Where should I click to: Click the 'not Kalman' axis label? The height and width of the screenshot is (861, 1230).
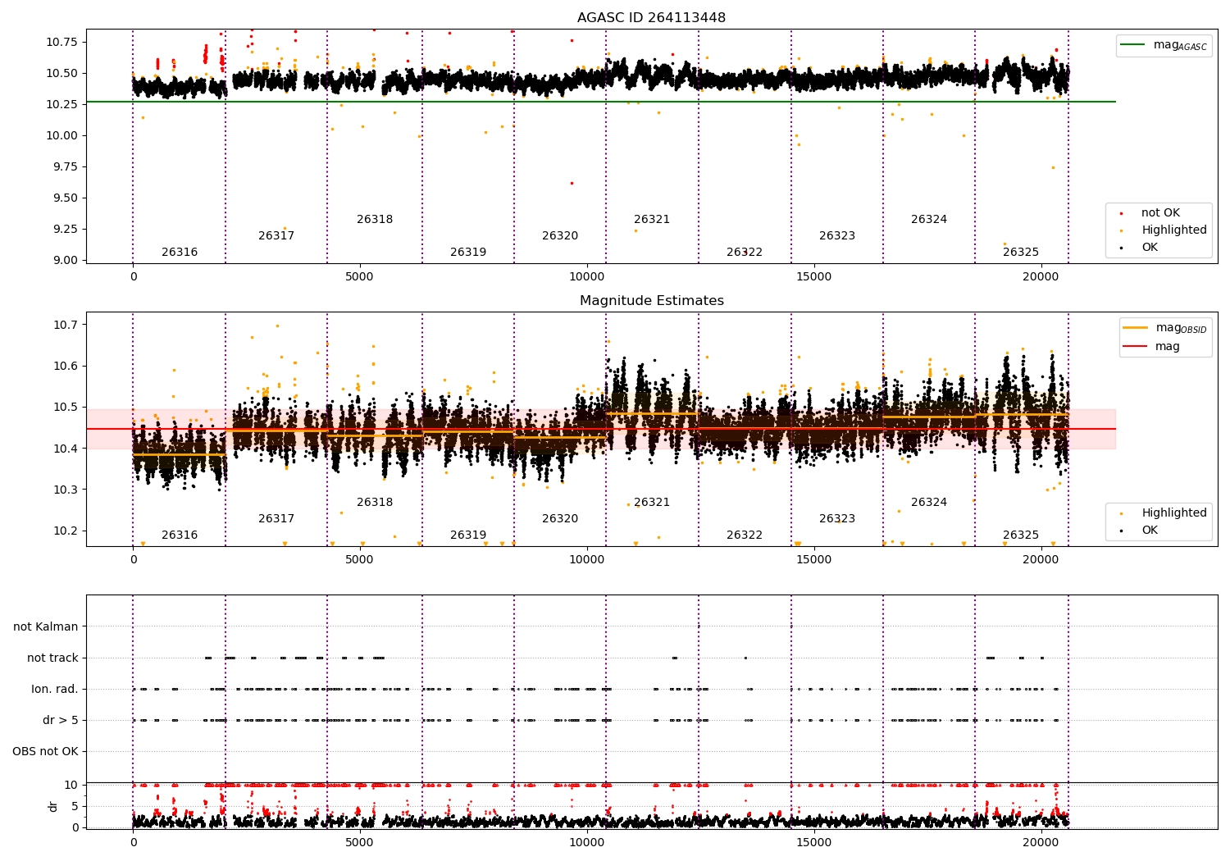46,626
